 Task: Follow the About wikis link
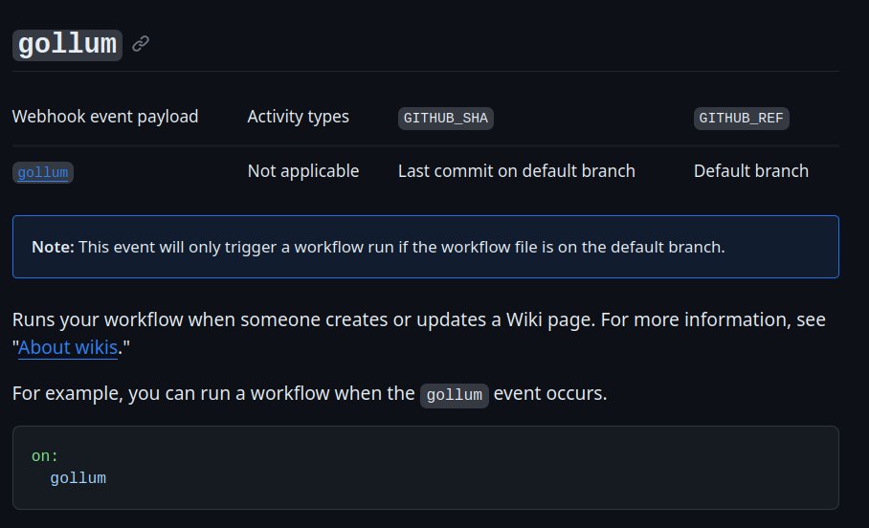(68, 347)
